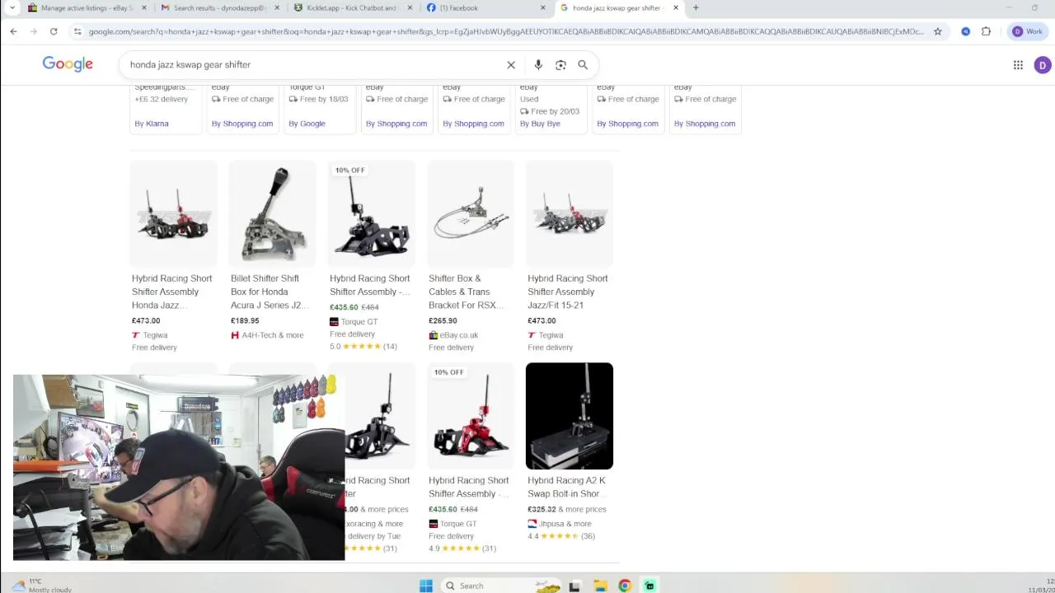Image resolution: width=1055 pixels, height=593 pixels.
Task: Open Shifter Box & Cables product image
Action: pos(470,214)
